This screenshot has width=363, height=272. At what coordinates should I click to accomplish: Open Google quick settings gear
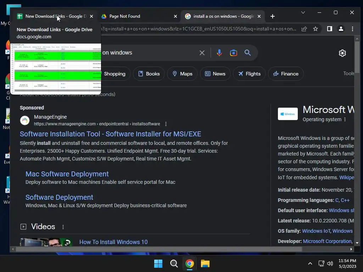point(342,53)
